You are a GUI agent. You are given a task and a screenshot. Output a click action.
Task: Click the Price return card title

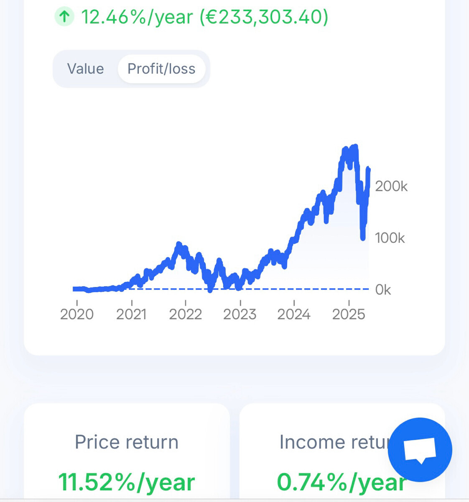pyautogui.click(x=127, y=442)
